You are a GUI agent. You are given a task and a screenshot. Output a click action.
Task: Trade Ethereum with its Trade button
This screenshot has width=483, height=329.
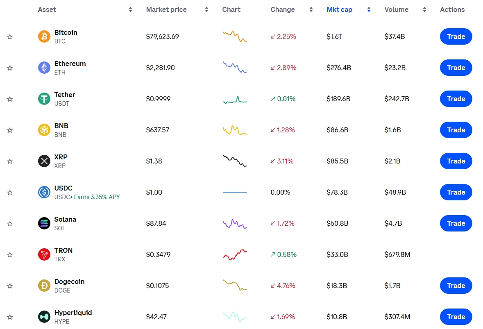456,68
